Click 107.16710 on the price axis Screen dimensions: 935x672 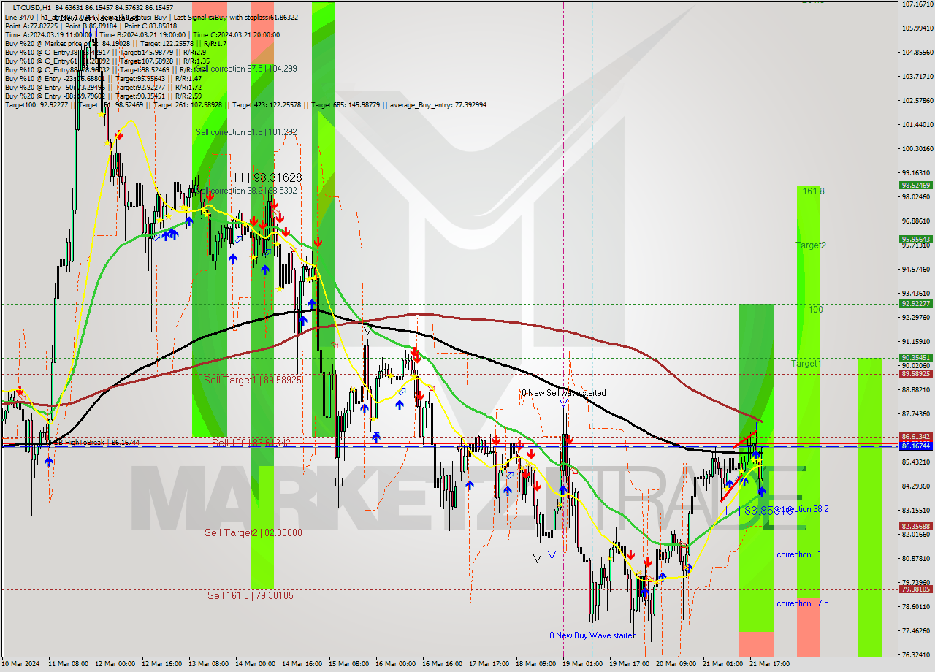[916, 4]
